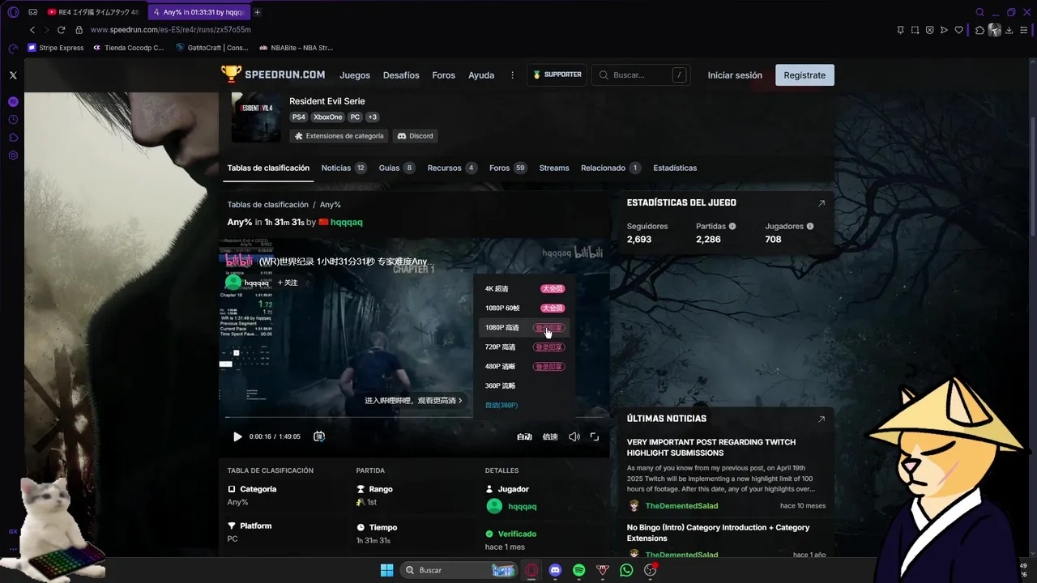Click the browser reload icon
1037x583 pixels.
tap(61, 30)
